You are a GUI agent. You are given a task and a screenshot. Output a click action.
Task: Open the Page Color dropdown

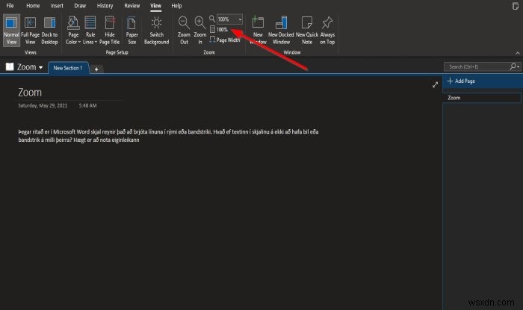coord(73,31)
